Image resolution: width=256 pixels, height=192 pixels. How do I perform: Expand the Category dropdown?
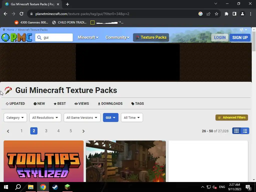(15, 117)
